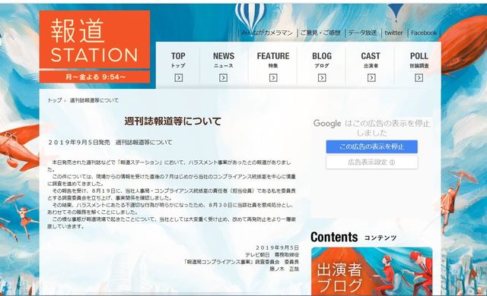The width and height of the screenshot is (487, 296).
Task: Open the 出演者ブログ banner thumbnail
Action: pos(372,271)
